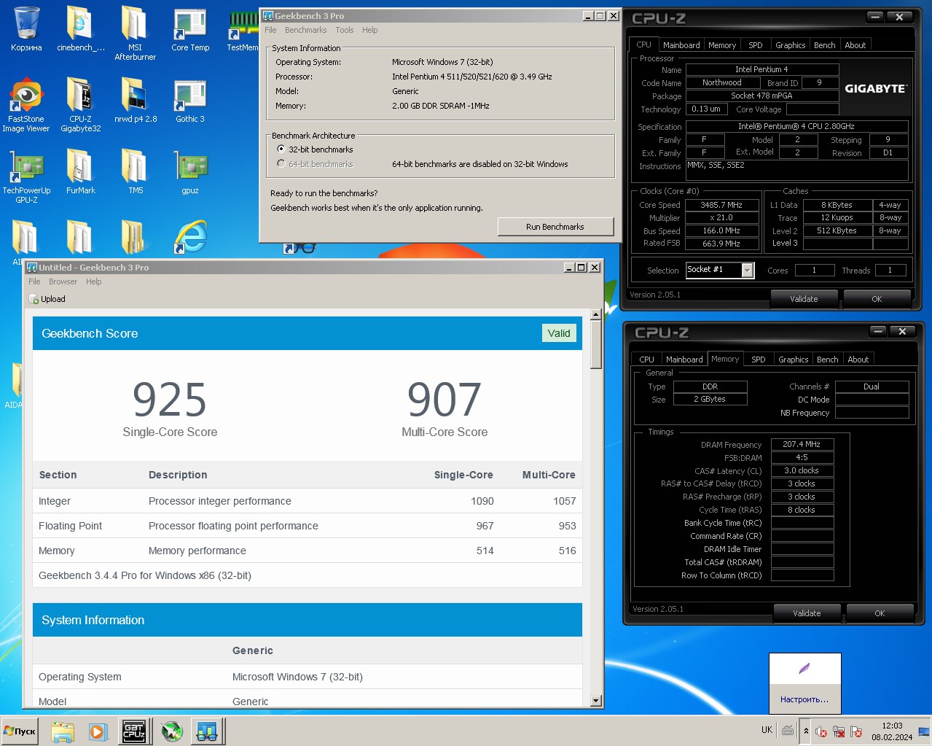Click network tray icon with red X
Viewport: 932px width, 746px height.
(x=839, y=731)
